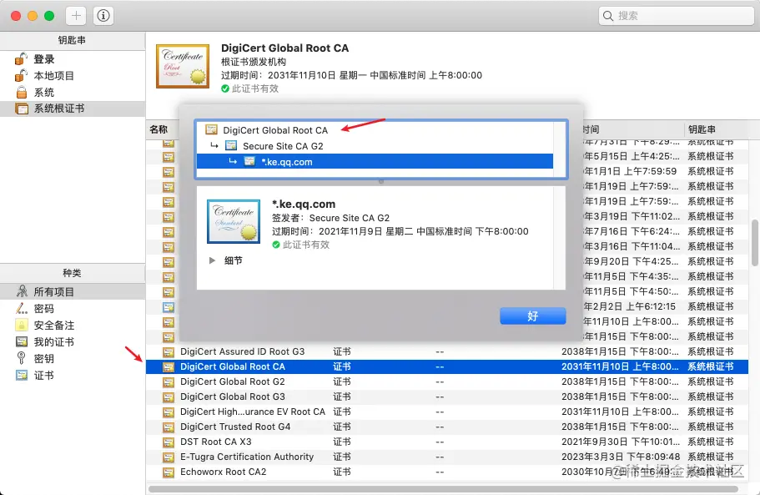The width and height of the screenshot is (760, 495).
Task: Click the horizontal scrollbar below the list
Action: coord(443,489)
